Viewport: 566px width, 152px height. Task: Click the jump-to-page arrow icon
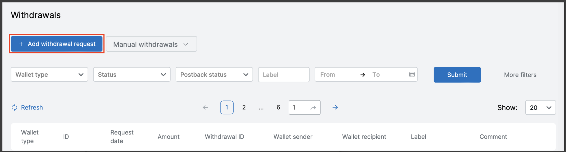coord(313,108)
